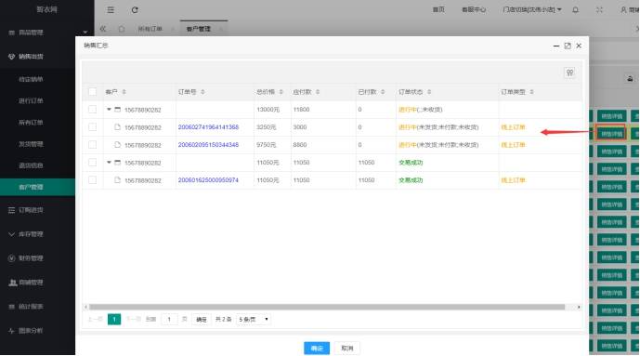
Task: Select 发货管理 in the sidebar
Action: coord(31,144)
